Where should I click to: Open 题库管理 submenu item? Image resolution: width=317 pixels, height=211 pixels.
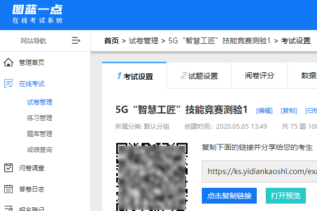click(x=40, y=134)
